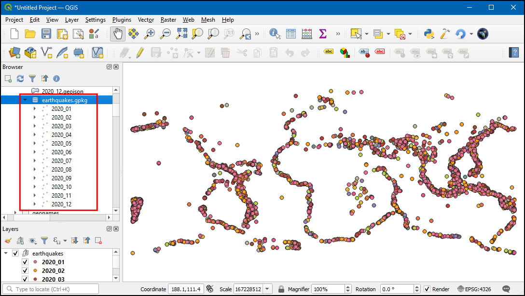This screenshot has width=525, height=296.
Task: Disable the Render checkbox
Action: 427,289
